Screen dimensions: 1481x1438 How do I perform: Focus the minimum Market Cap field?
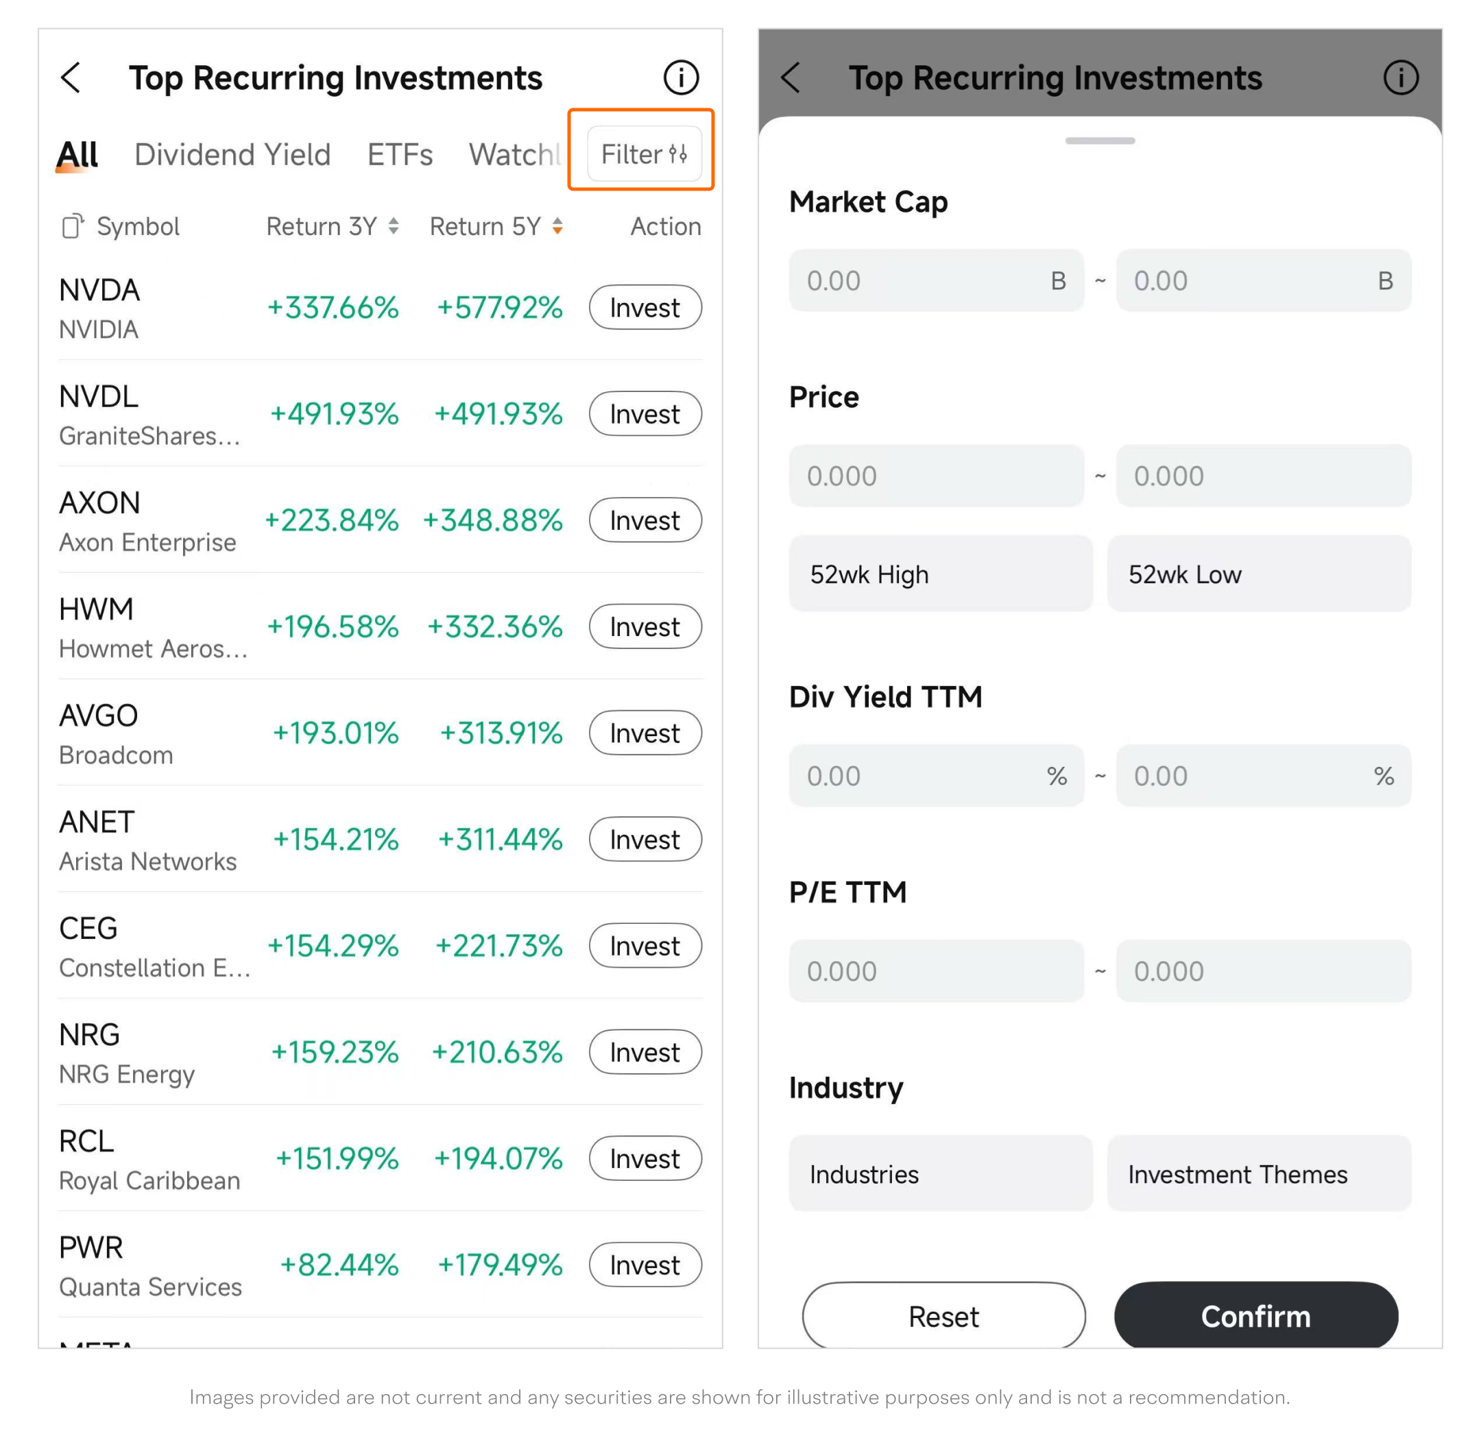click(922, 281)
